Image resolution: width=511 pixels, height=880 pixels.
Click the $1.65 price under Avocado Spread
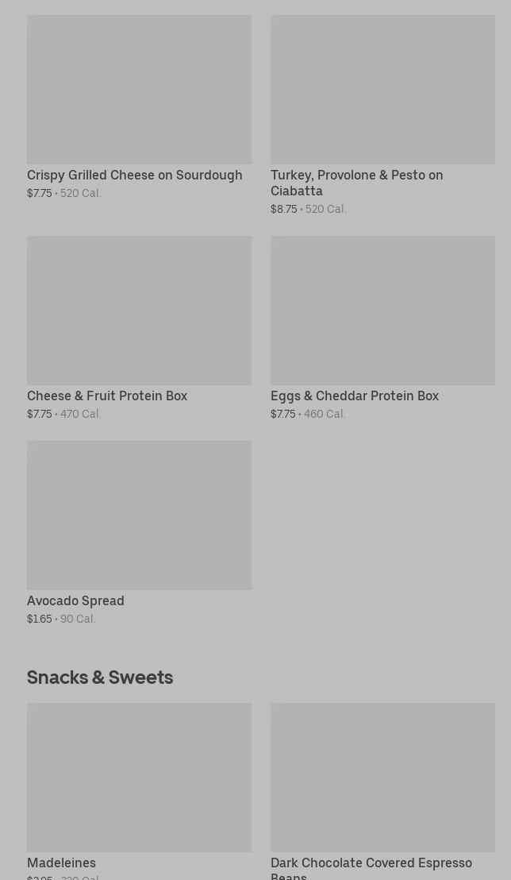click(40, 619)
